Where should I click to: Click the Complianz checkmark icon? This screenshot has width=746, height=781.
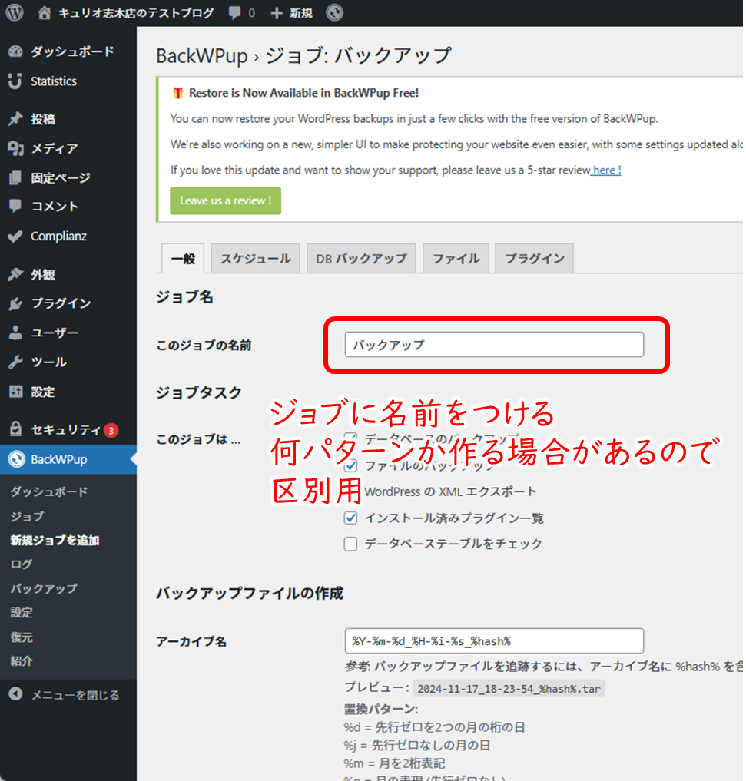(x=16, y=236)
